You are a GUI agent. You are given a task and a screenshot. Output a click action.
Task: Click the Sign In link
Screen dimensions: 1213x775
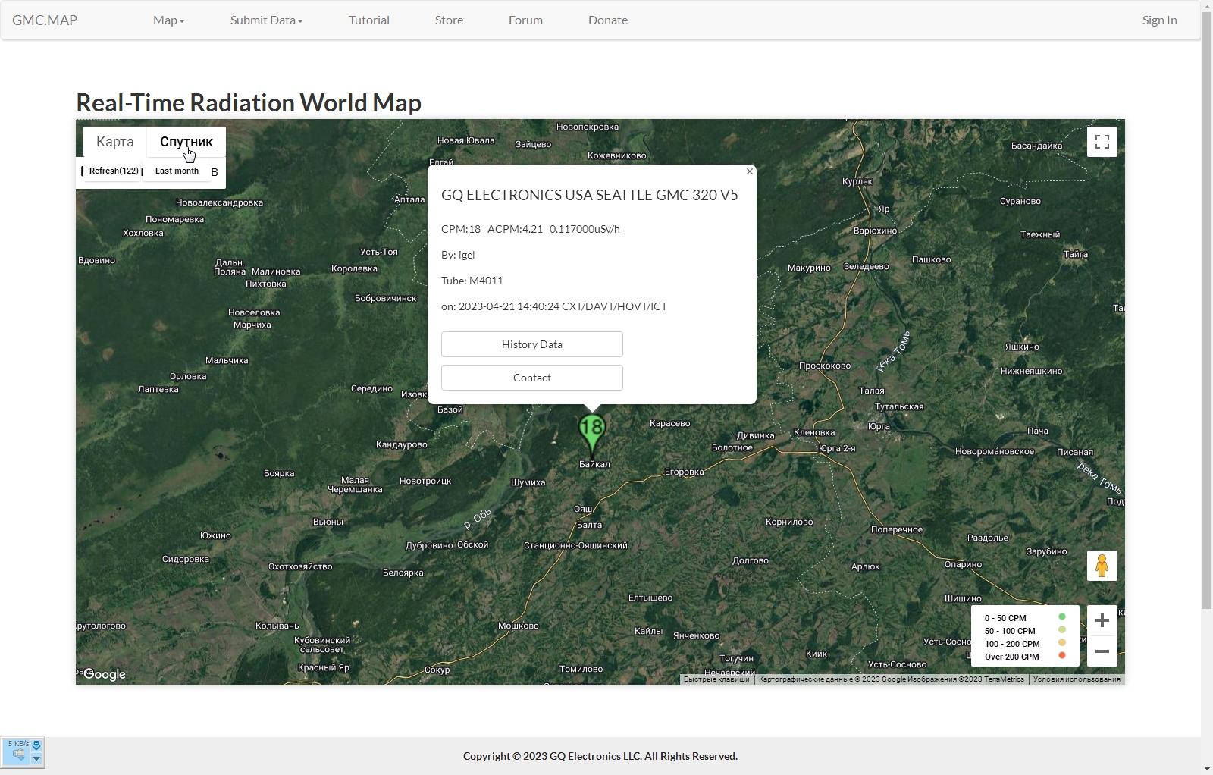[1159, 20]
